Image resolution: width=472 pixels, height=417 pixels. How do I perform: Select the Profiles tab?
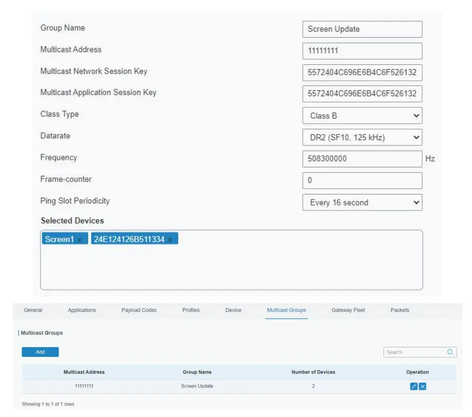[x=191, y=310]
